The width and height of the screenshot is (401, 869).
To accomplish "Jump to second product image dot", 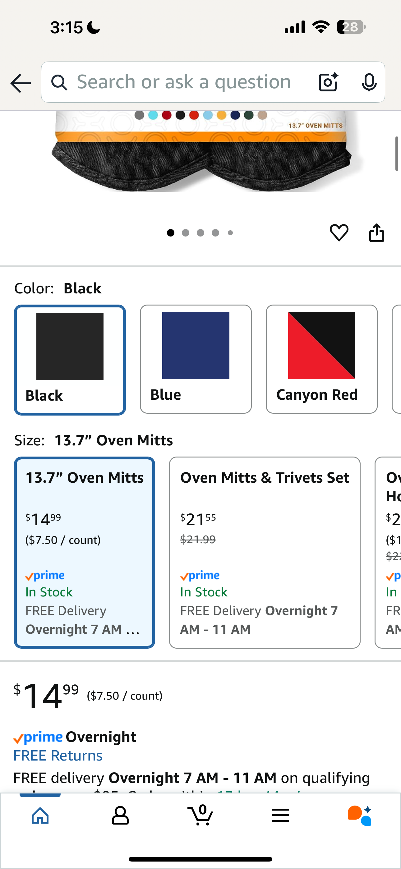I will coord(186,233).
